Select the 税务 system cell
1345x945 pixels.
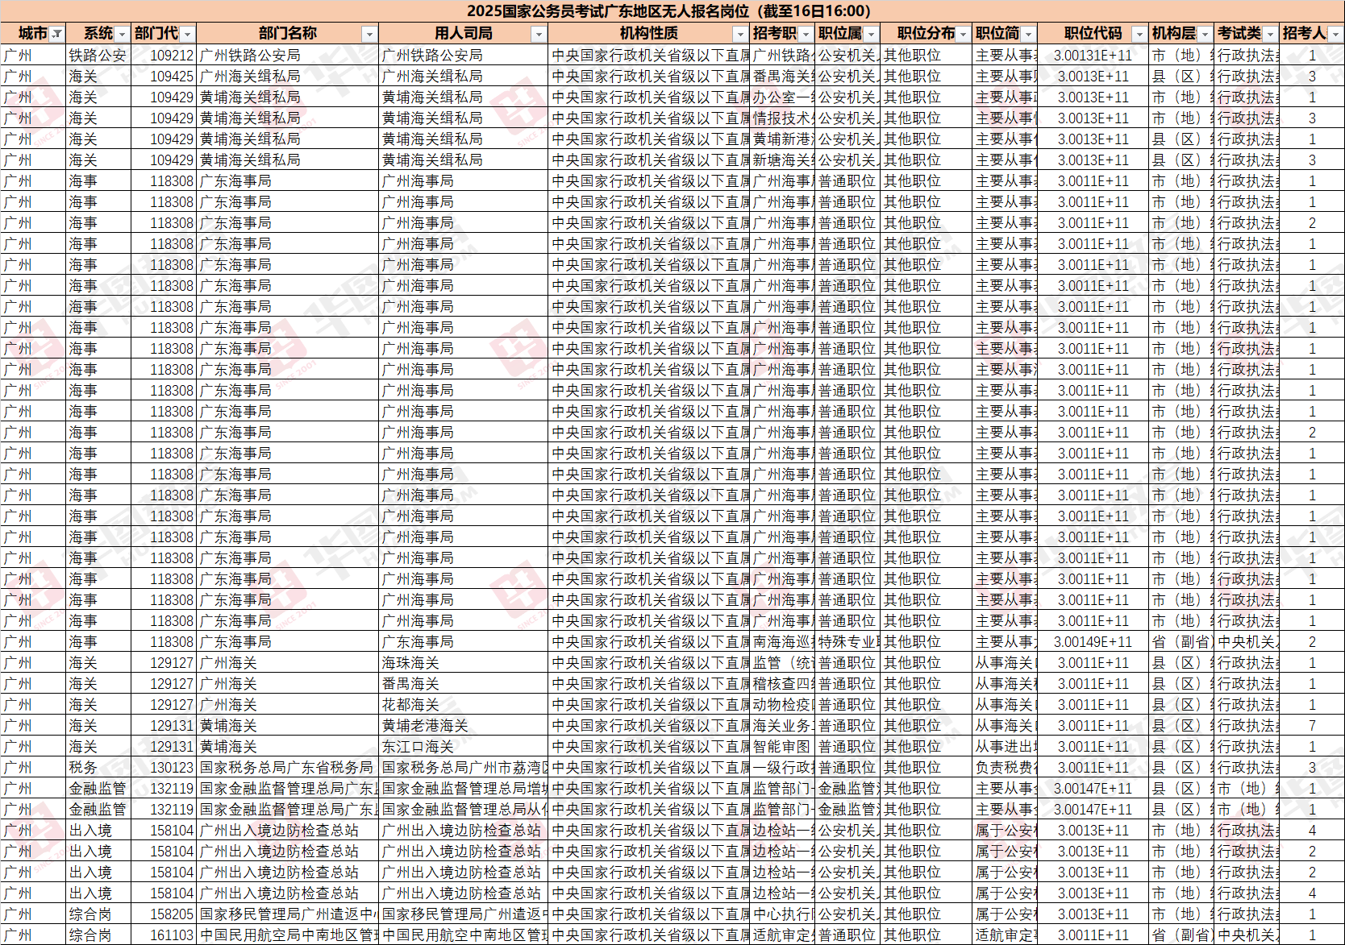98,768
